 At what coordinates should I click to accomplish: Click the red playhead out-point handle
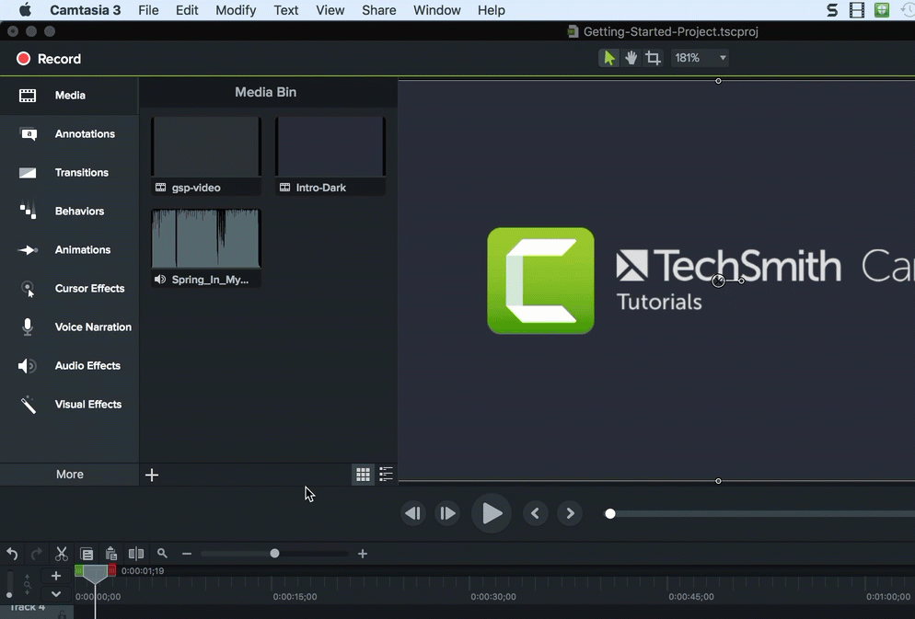coord(111,570)
